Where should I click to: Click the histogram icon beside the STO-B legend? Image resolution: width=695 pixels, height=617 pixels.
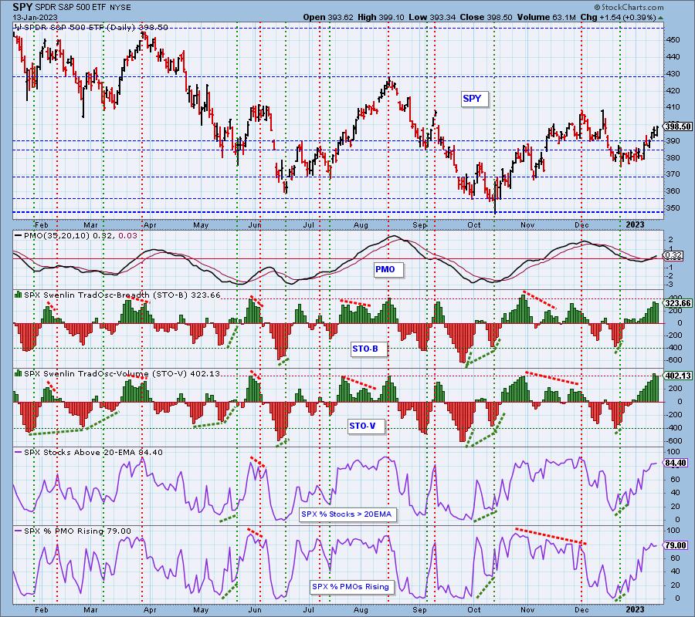(19, 295)
